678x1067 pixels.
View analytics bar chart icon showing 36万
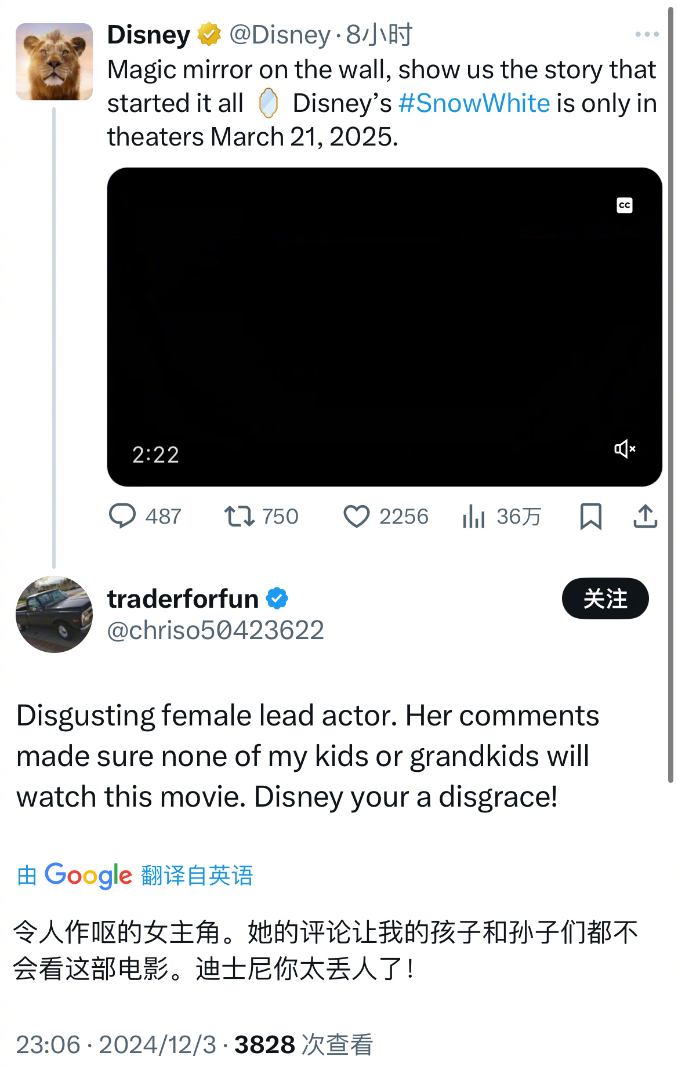[x=474, y=516]
